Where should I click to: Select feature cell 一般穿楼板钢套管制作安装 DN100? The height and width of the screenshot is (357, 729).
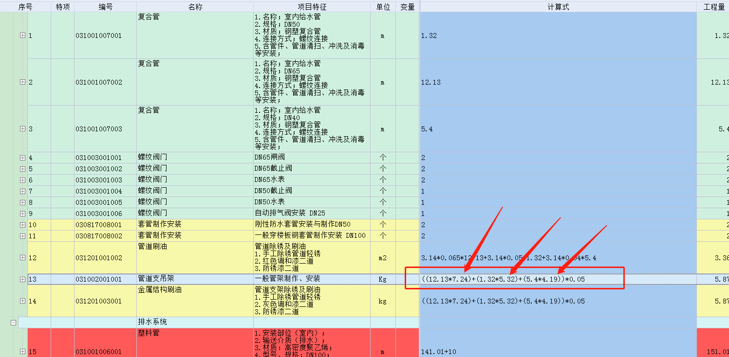pos(312,236)
